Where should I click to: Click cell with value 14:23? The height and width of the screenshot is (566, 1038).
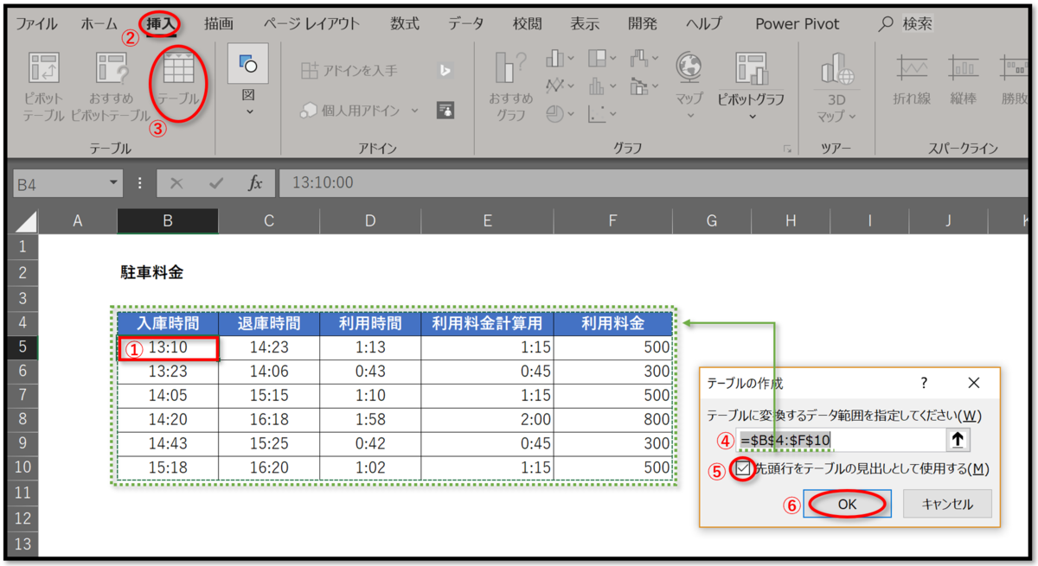268,347
